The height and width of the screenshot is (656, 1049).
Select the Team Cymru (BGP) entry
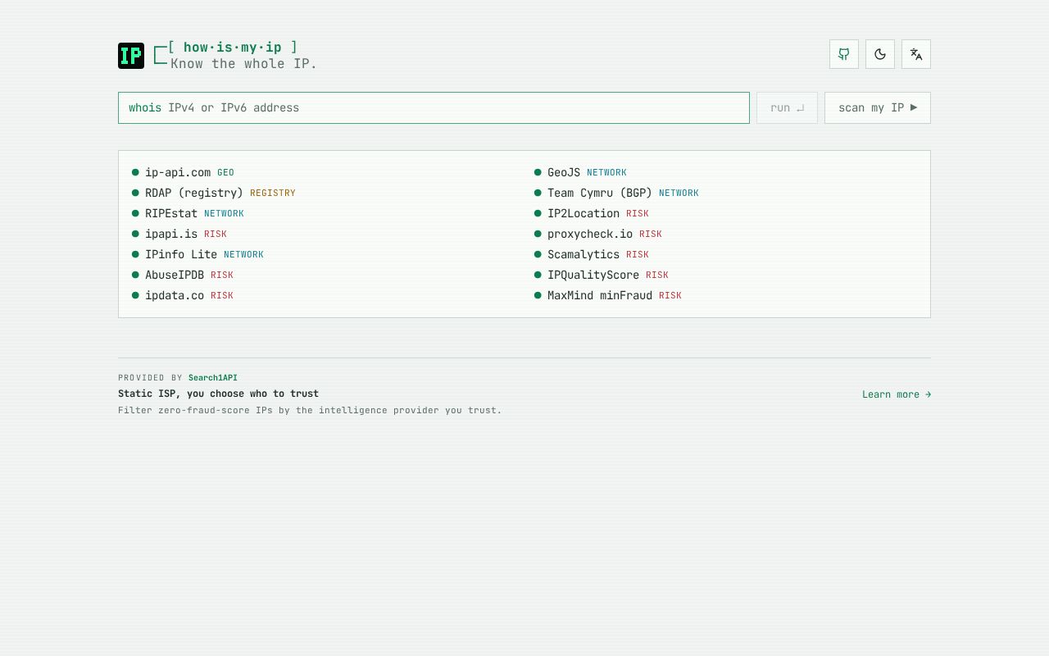(616, 193)
